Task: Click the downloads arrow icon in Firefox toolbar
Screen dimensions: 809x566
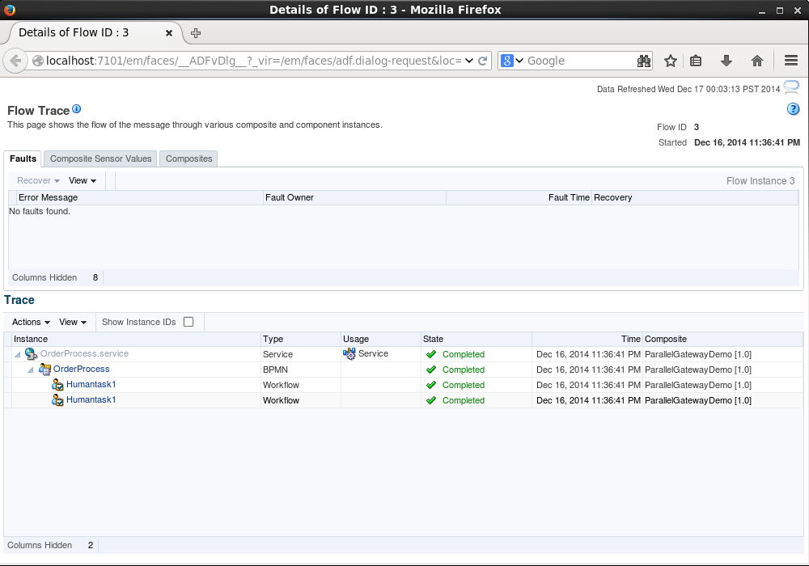Action: 726,61
